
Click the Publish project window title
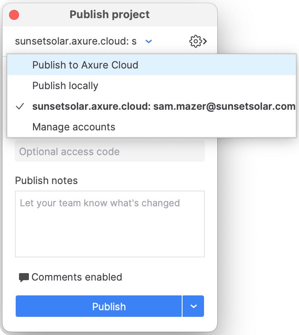(x=109, y=15)
